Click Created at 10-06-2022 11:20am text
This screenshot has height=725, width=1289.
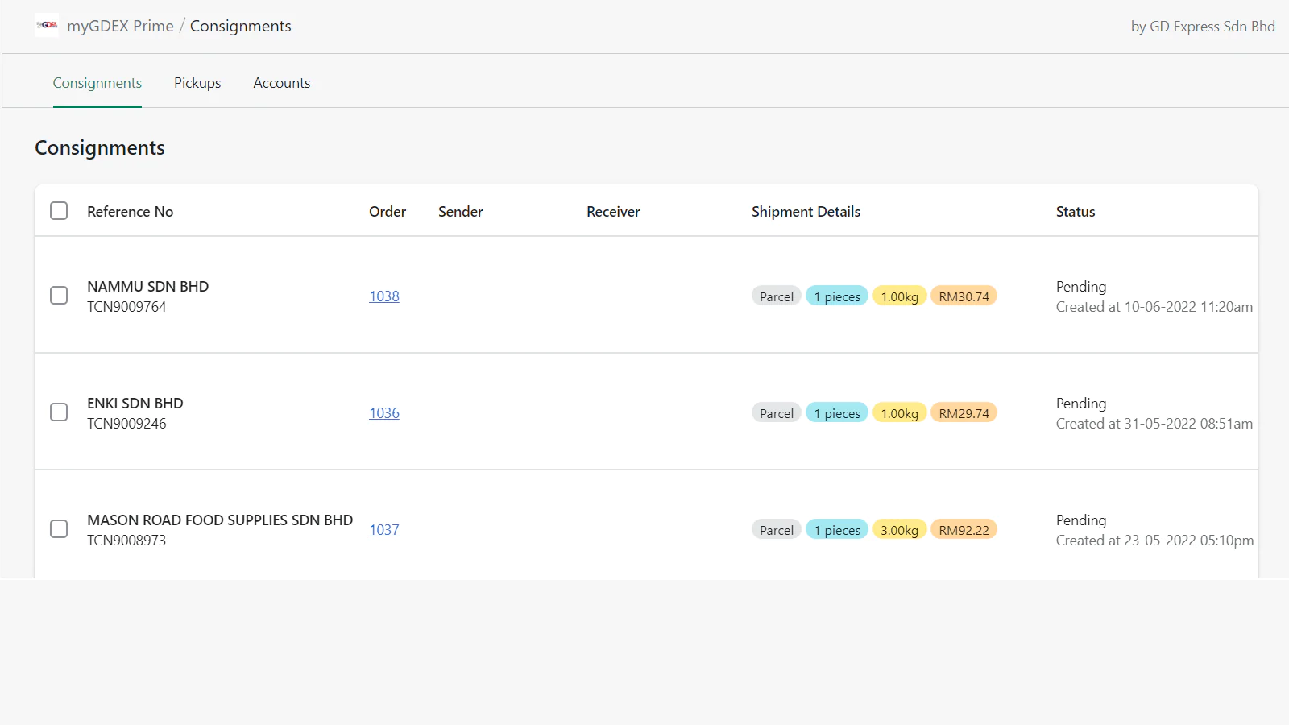(1154, 307)
